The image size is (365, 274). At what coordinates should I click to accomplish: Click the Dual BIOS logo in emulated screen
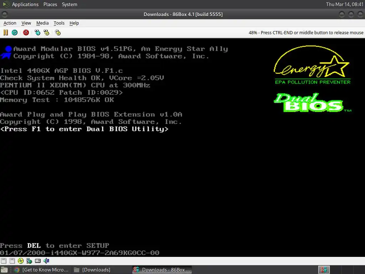click(312, 102)
